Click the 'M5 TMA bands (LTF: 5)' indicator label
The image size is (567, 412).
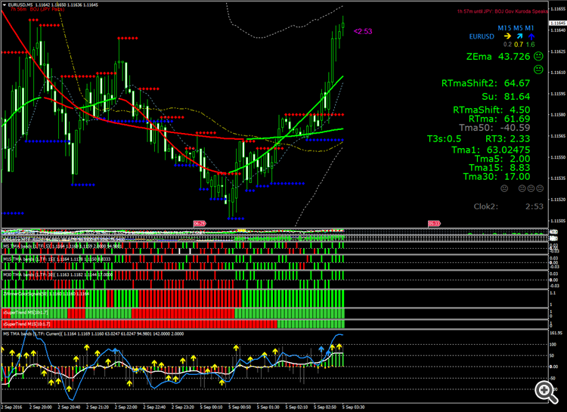26,246
